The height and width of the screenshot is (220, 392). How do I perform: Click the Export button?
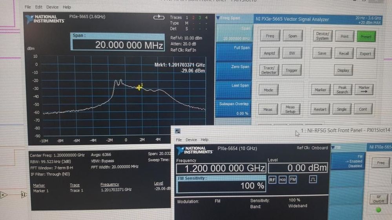tap(365, 54)
